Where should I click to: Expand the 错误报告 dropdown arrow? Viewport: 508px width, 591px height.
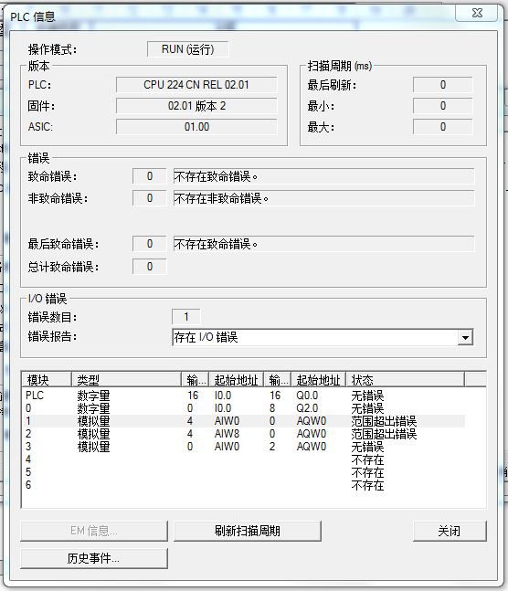pyautogui.click(x=465, y=337)
